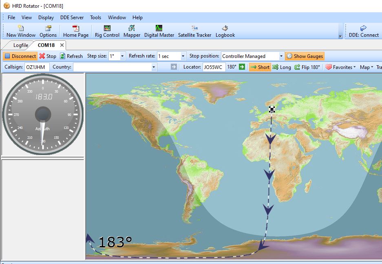Open Satellite Tracker
382x264 pixels.
coord(194,31)
